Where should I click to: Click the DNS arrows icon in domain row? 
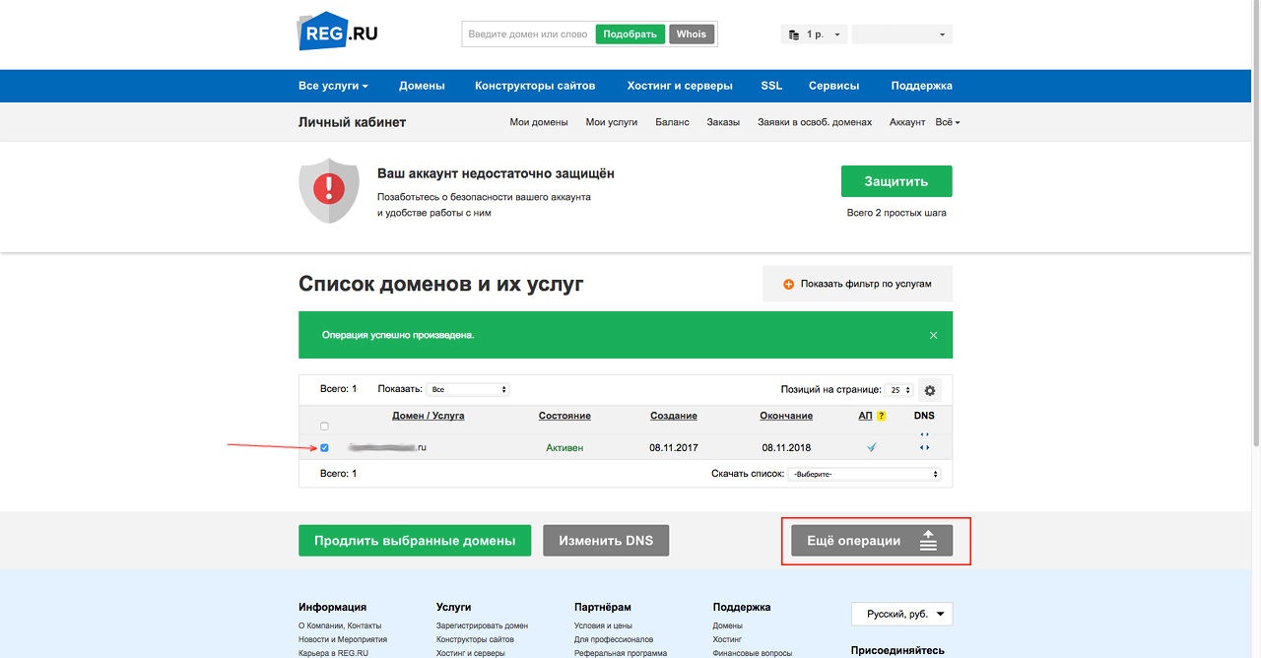pyautogui.click(x=924, y=448)
